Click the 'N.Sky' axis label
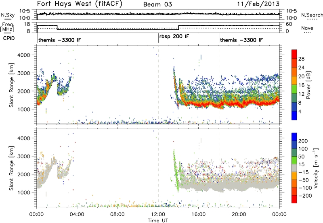The height and width of the screenshot is (223, 323). [8, 15]
